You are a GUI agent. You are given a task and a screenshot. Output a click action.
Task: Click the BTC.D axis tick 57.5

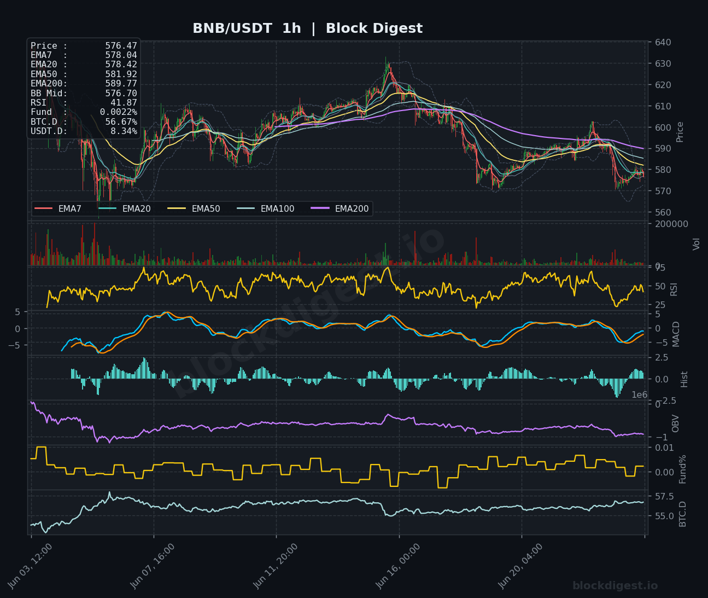point(665,497)
